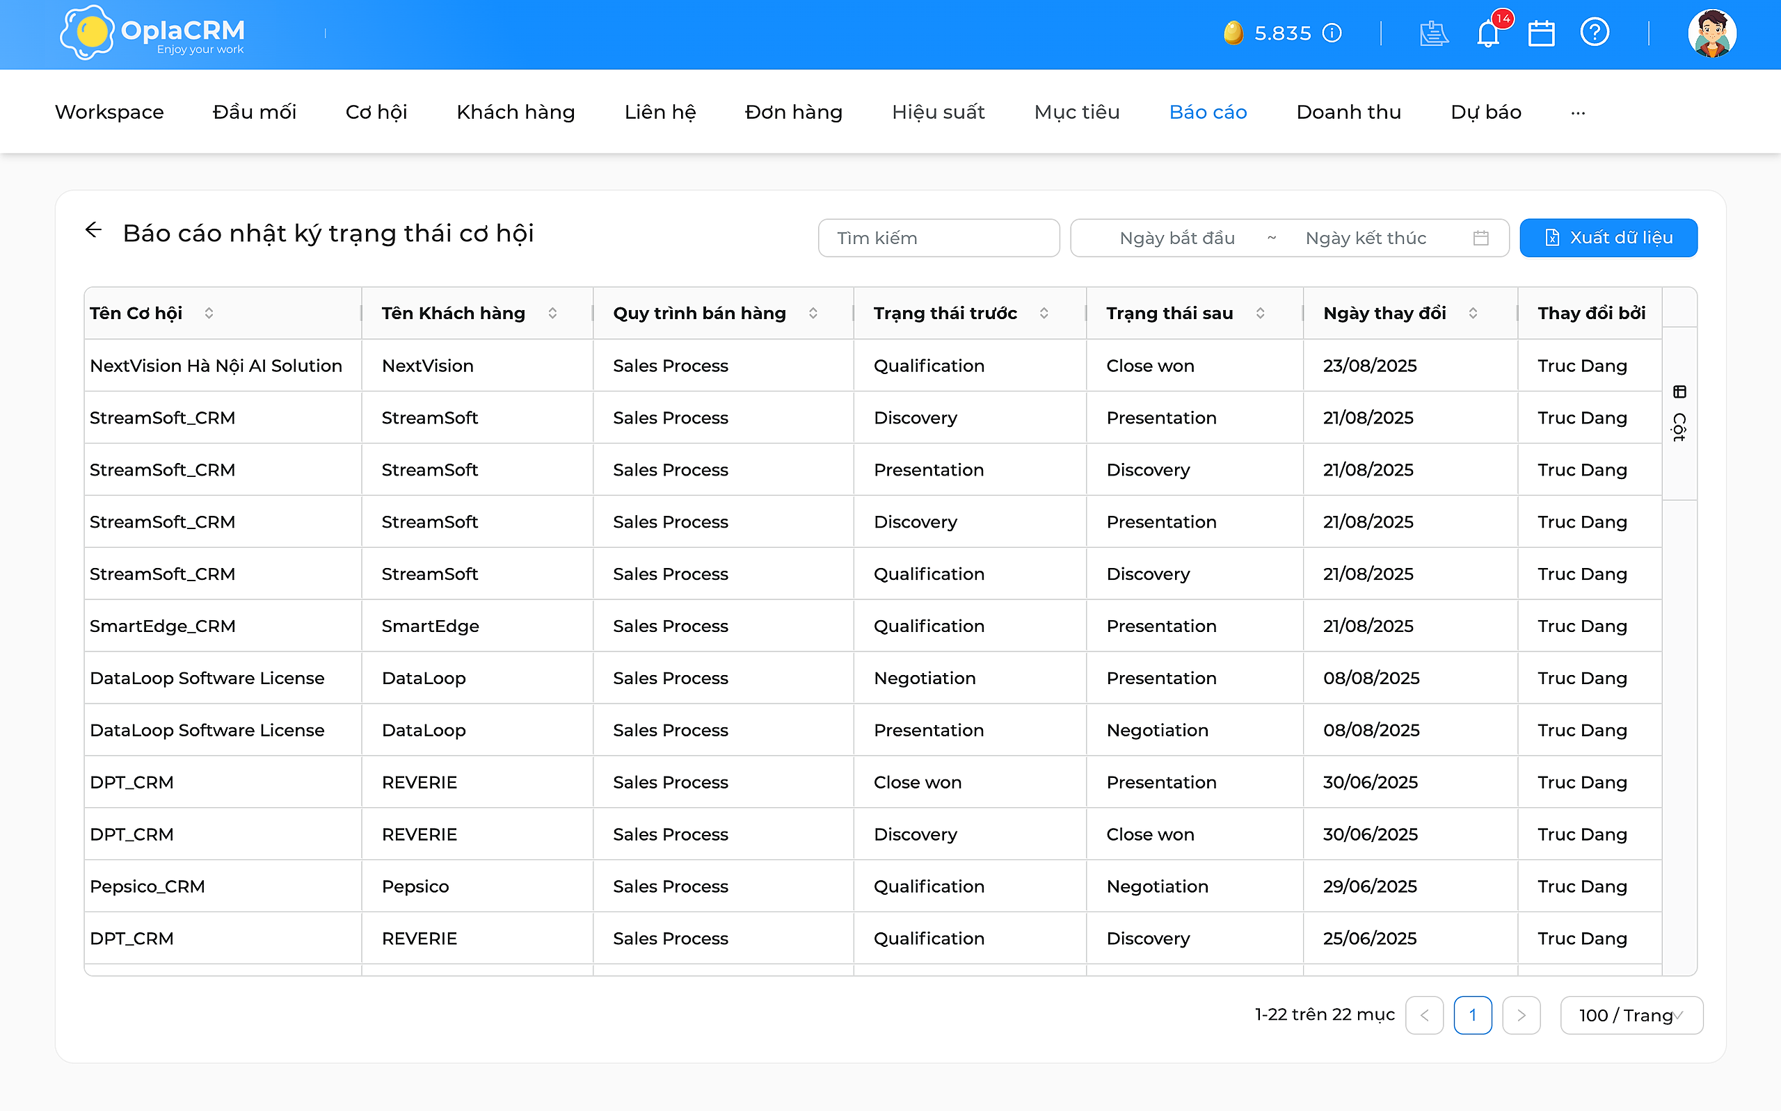Image resolution: width=1781 pixels, height=1111 pixels.
Task: Open the user profile avatar
Action: tap(1712, 33)
